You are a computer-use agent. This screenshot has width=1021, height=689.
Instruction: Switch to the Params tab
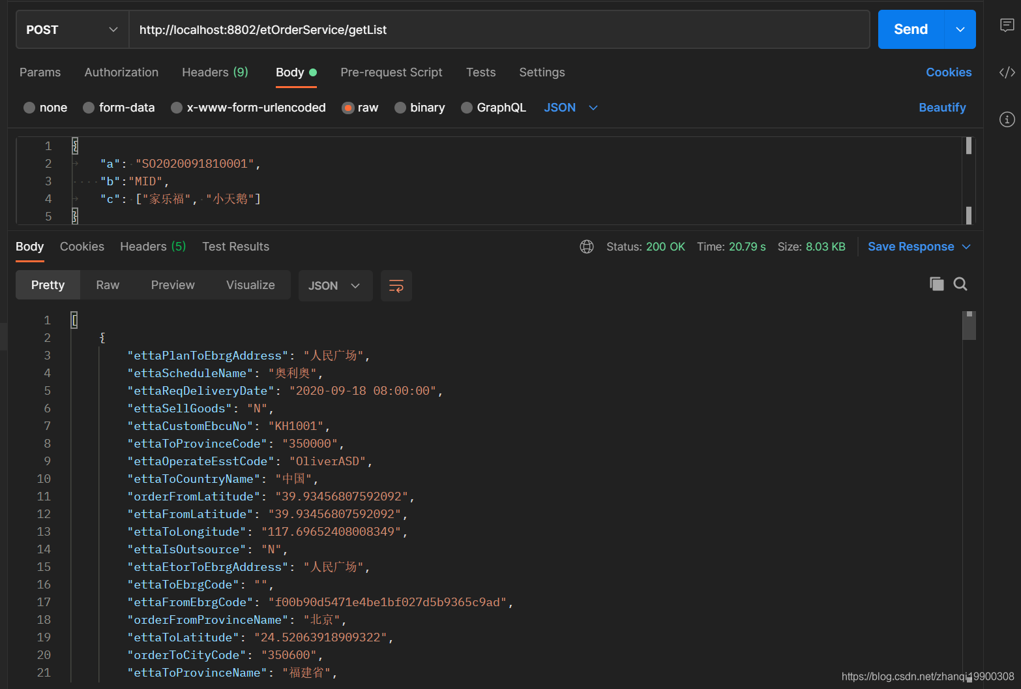[x=40, y=72]
